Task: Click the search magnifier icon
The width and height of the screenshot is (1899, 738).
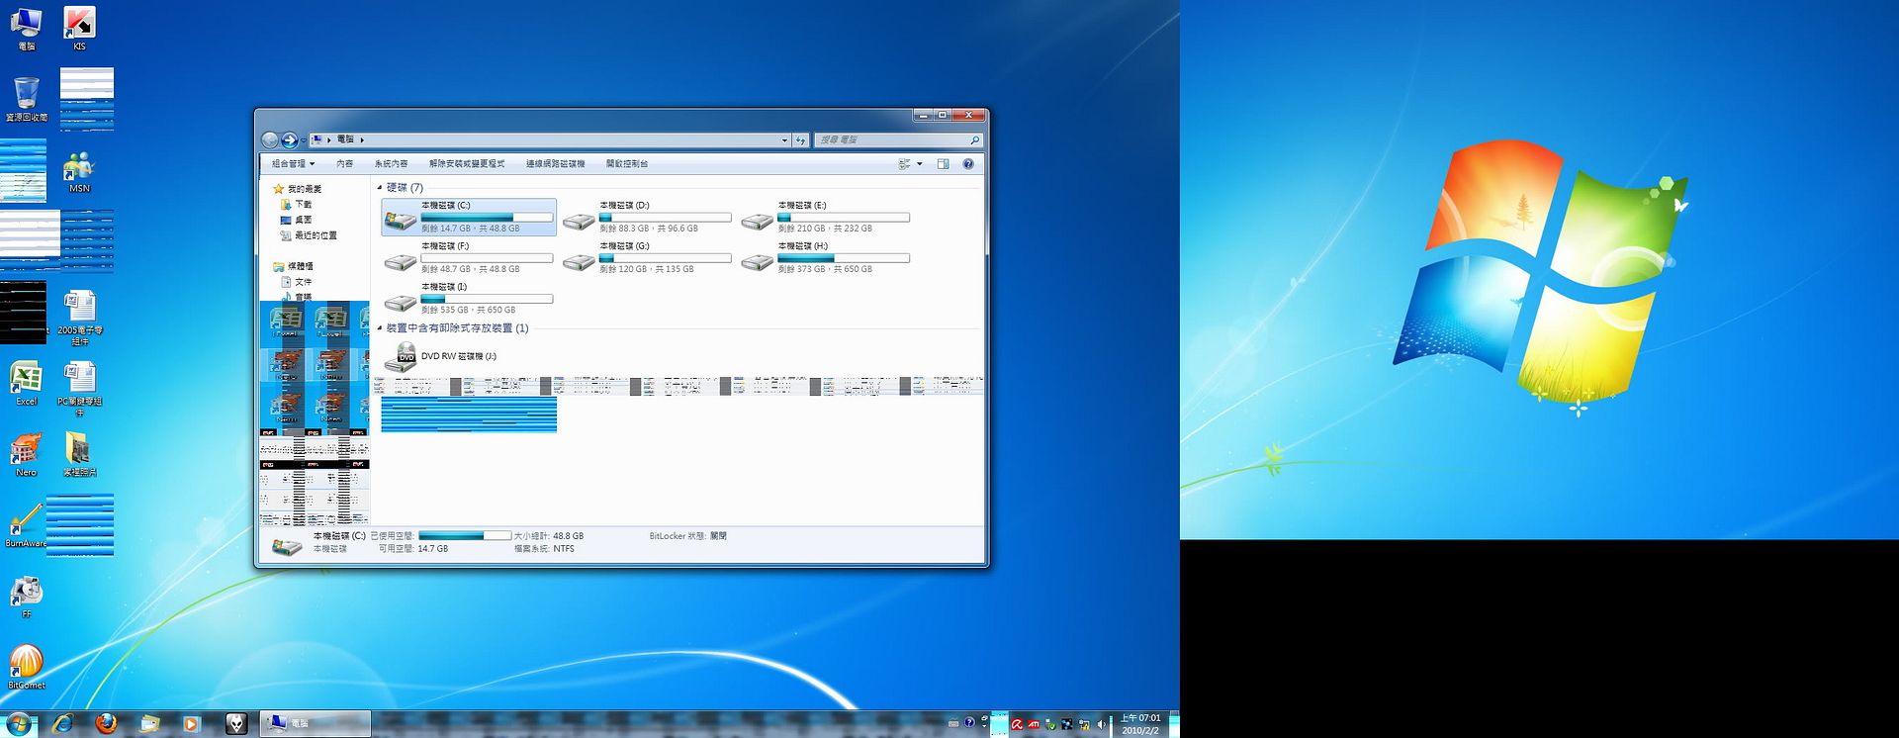Action: (x=974, y=140)
